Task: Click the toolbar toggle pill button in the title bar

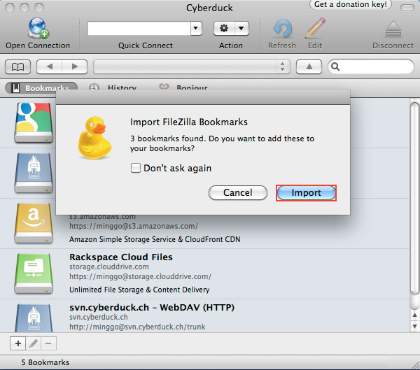Action: 407,8
